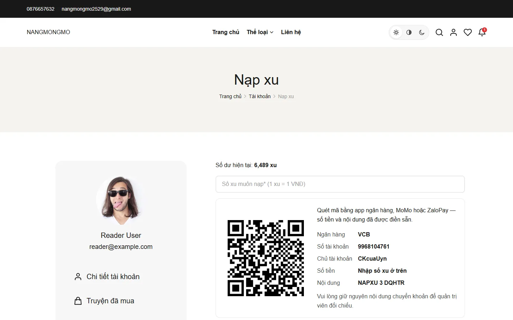Open the Liên hệ menu item

click(291, 32)
